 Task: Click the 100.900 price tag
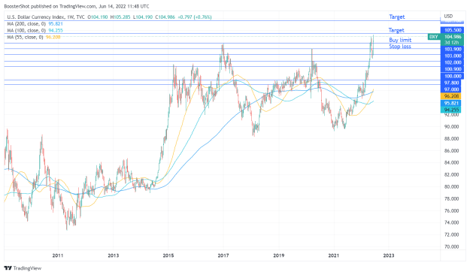coord(452,69)
